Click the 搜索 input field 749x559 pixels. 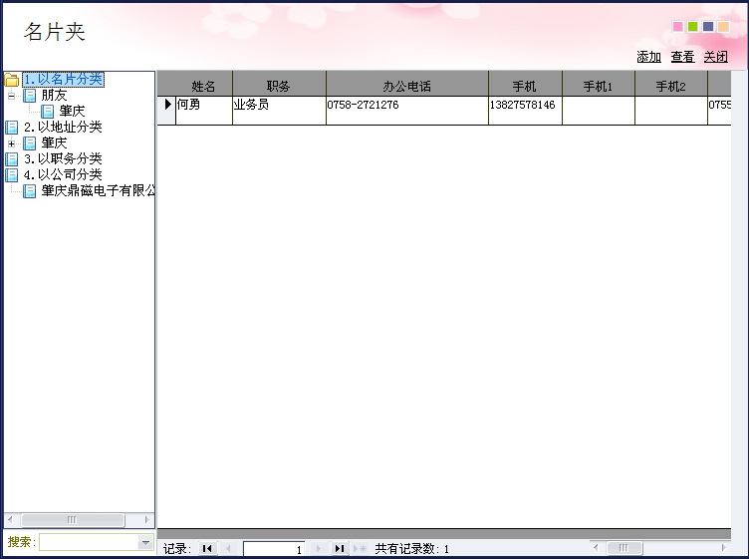coord(89,542)
